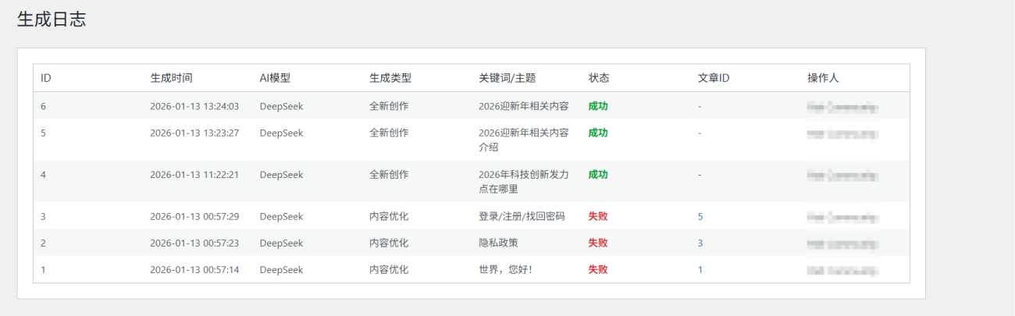This screenshot has height=316, width=1015.
Task: Click the ID column header
Action: click(46, 78)
